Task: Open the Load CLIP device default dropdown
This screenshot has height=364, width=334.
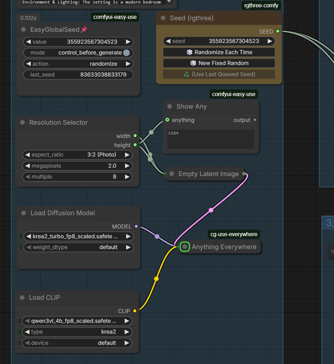Action: click(x=77, y=343)
